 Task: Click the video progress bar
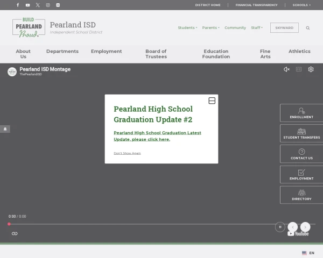[x=162, y=224]
